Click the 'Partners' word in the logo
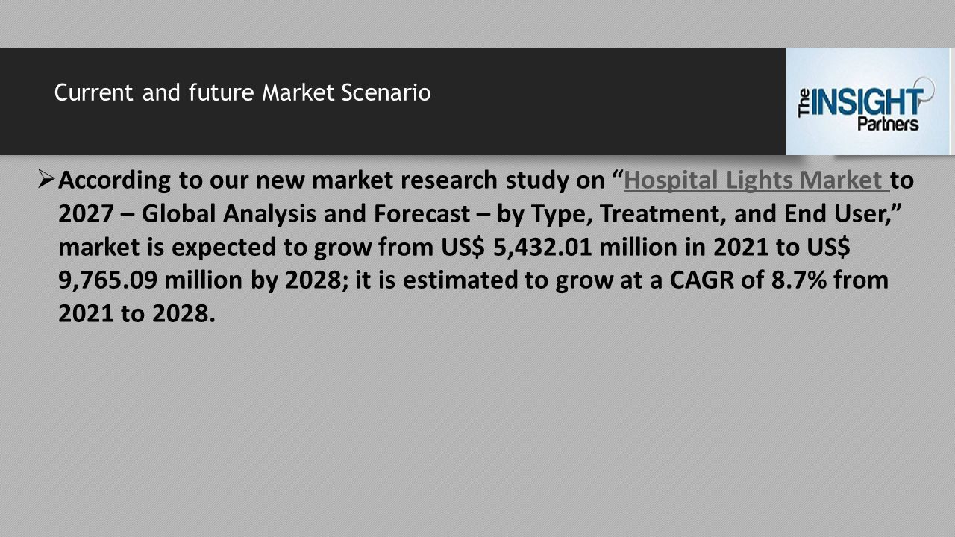This screenshot has width=955, height=537. pos(887,124)
